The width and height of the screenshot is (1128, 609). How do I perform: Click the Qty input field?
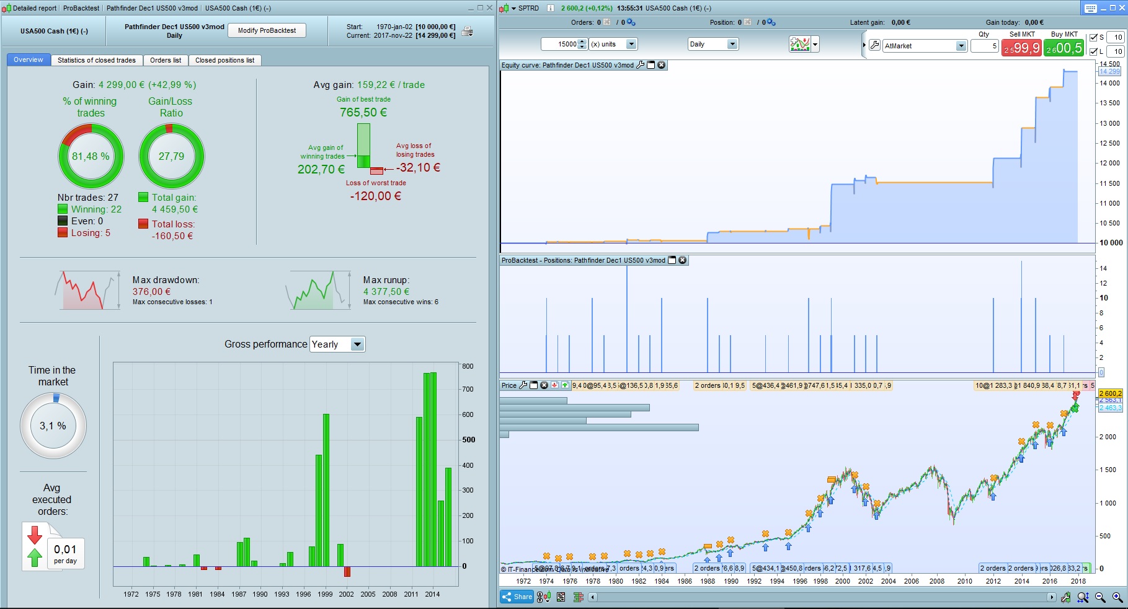[x=985, y=46]
